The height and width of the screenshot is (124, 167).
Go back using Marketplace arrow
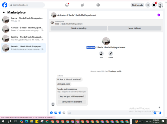[x=4, y=12]
